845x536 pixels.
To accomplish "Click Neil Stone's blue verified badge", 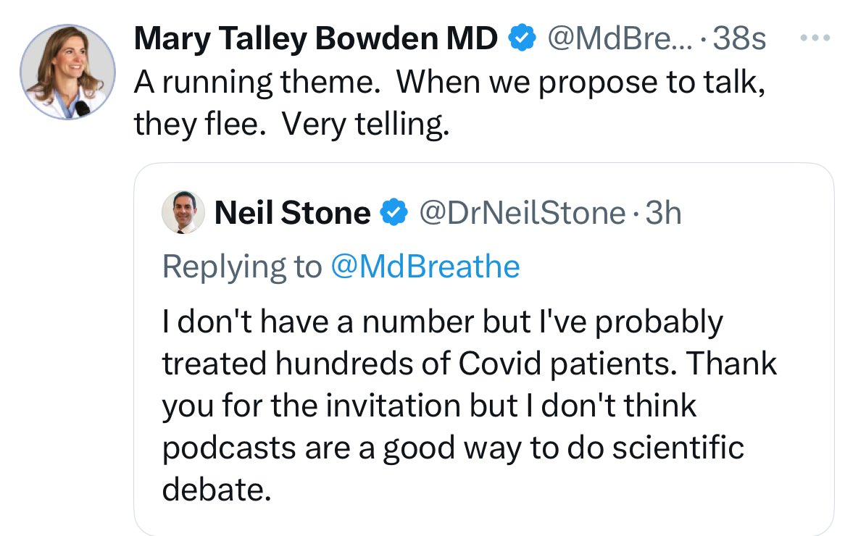I will (394, 212).
